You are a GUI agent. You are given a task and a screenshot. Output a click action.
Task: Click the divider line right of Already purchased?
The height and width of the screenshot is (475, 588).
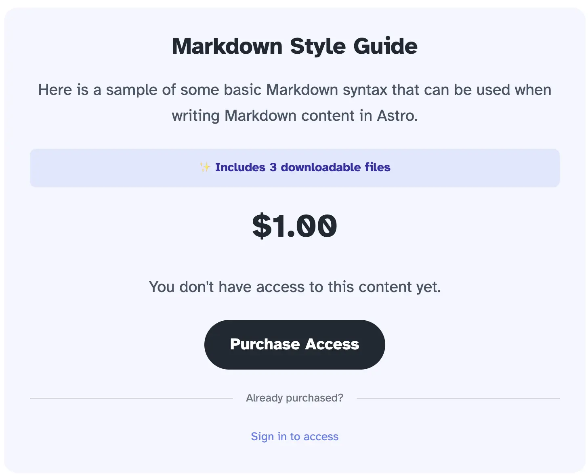click(x=458, y=399)
